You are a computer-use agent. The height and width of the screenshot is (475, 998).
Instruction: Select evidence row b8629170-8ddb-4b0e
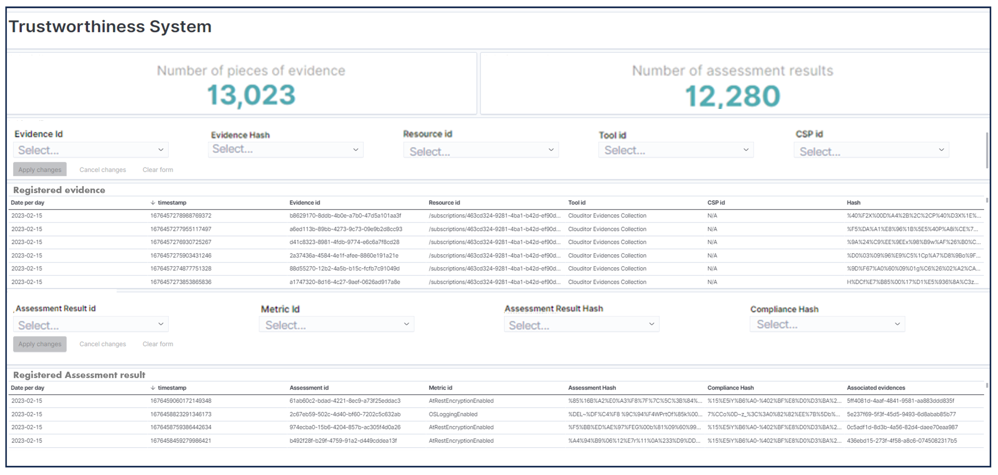(x=345, y=216)
